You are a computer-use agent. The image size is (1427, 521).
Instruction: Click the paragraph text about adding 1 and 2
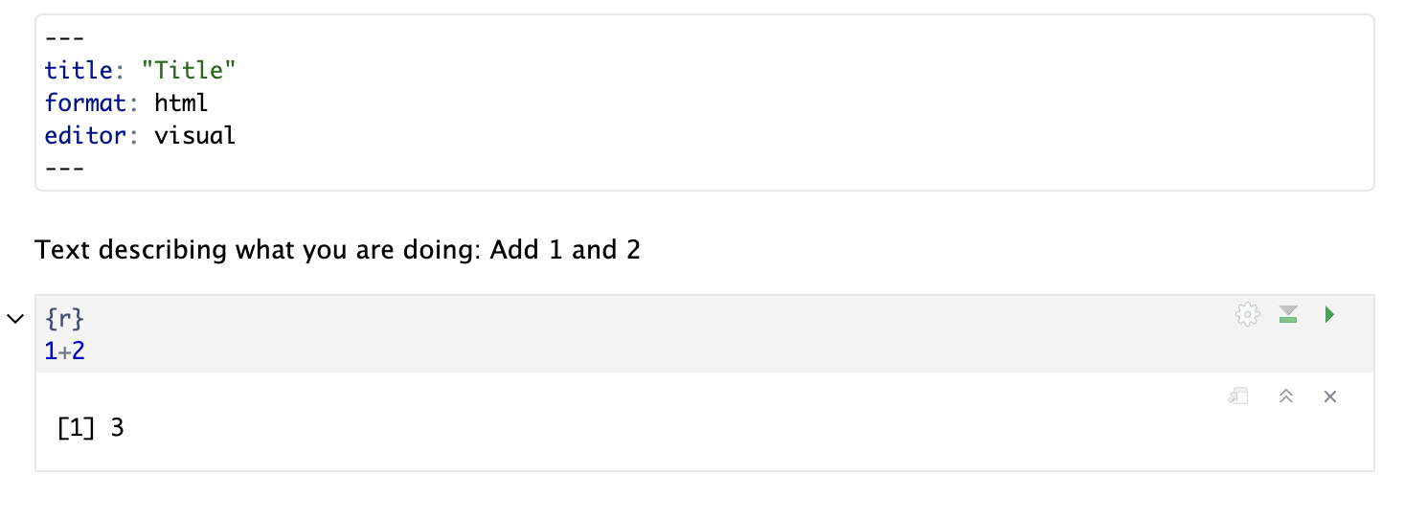337,251
